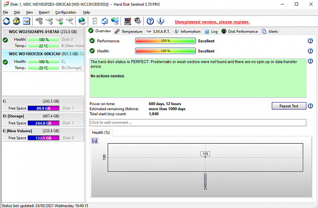318x208 pixels.
Task: Click the 'more than 1000 days' lifetime value
Action: [x=167, y=109]
